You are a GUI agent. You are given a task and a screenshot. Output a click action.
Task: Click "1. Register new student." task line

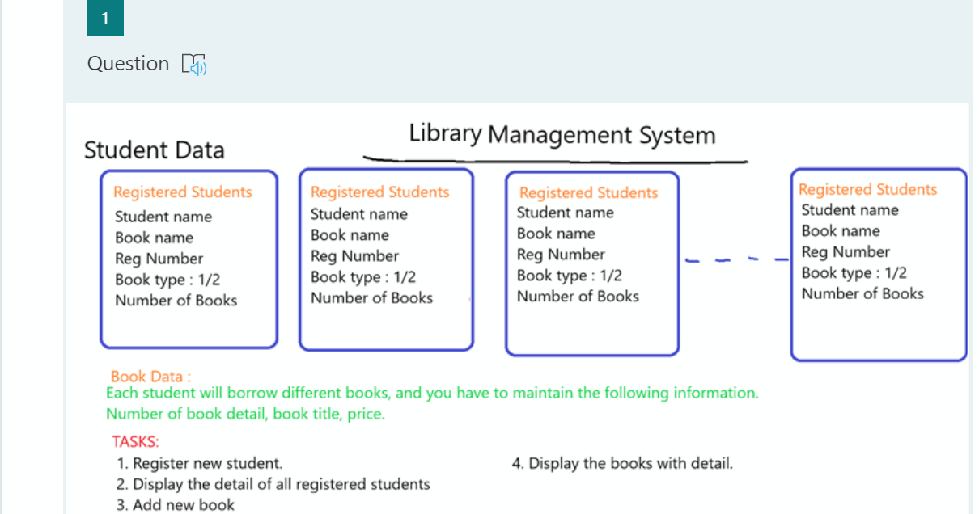tap(200, 464)
